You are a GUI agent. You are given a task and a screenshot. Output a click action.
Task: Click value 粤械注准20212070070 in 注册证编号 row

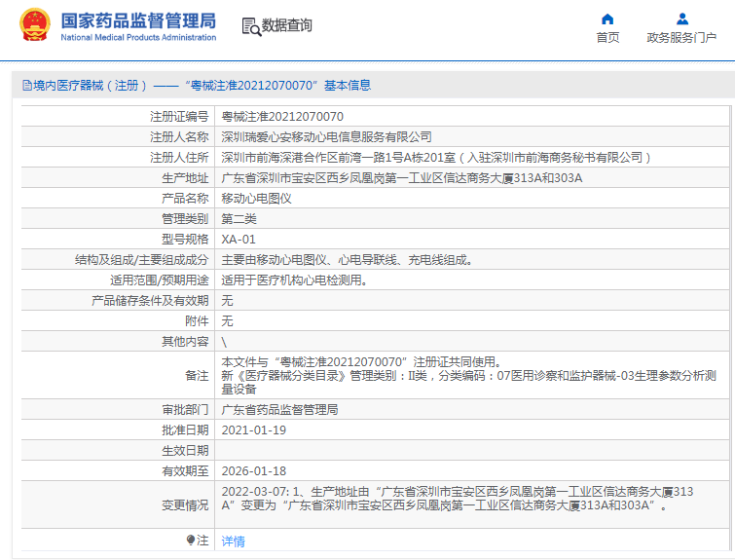click(282, 116)
